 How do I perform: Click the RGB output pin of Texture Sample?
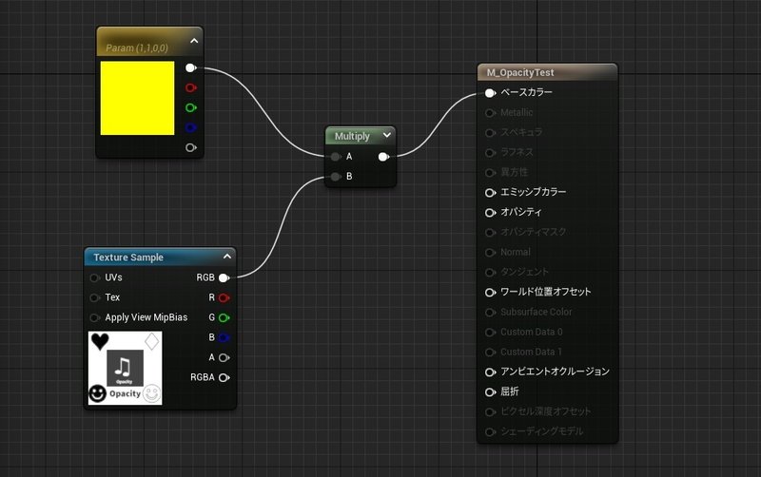pos(224,277)
